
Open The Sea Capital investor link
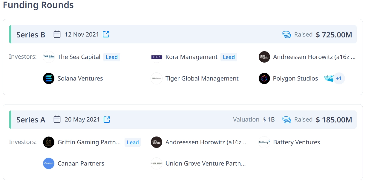79,57
